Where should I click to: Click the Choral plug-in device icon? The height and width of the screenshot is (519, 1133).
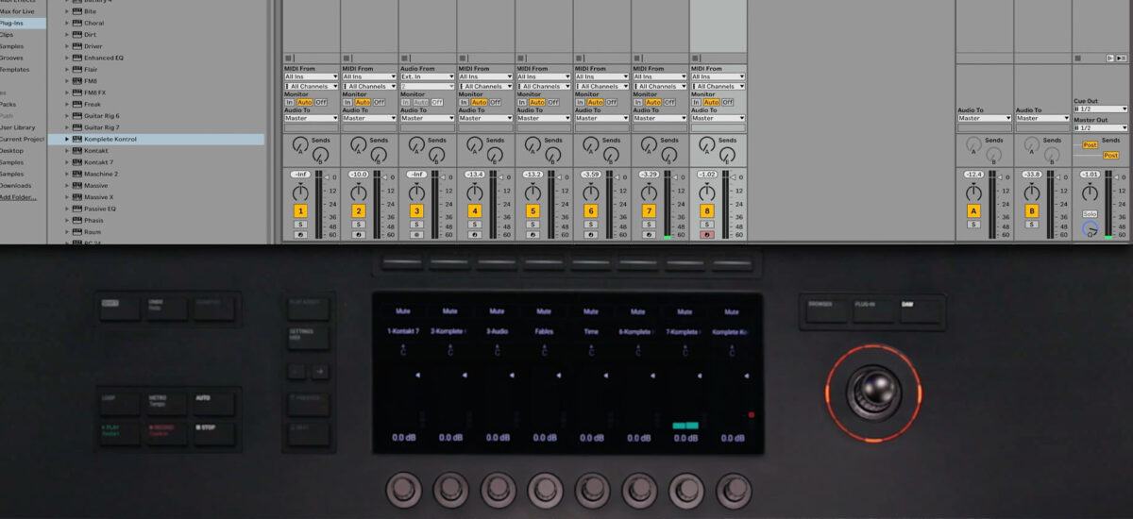click(77, 23)
